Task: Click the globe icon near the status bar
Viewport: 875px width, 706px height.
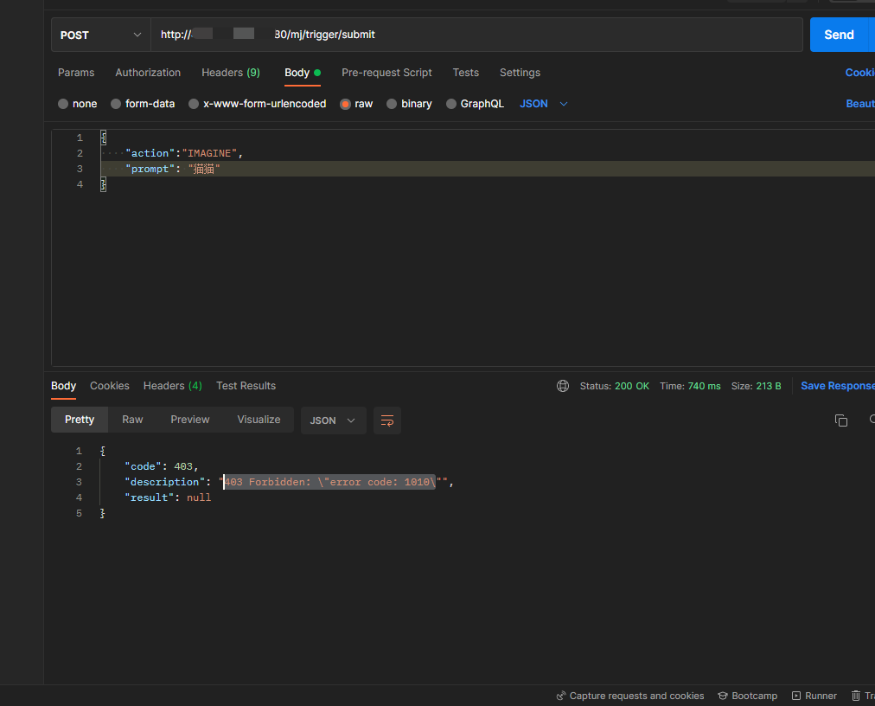Action: click(x=563, y=386)
